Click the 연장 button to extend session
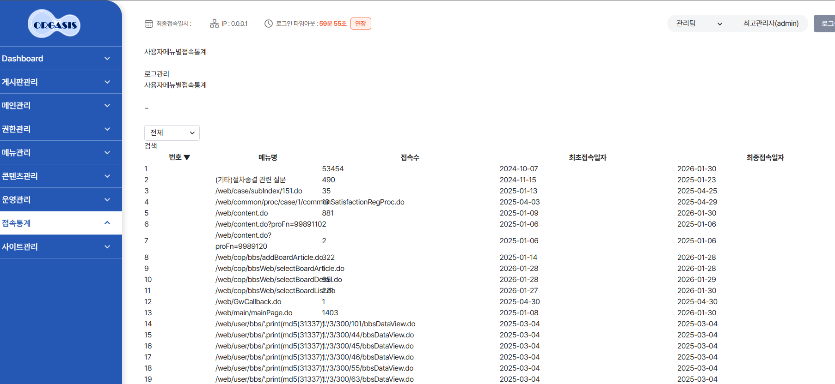This screenshot has width=835, height=384. click(x=360, y=24)
